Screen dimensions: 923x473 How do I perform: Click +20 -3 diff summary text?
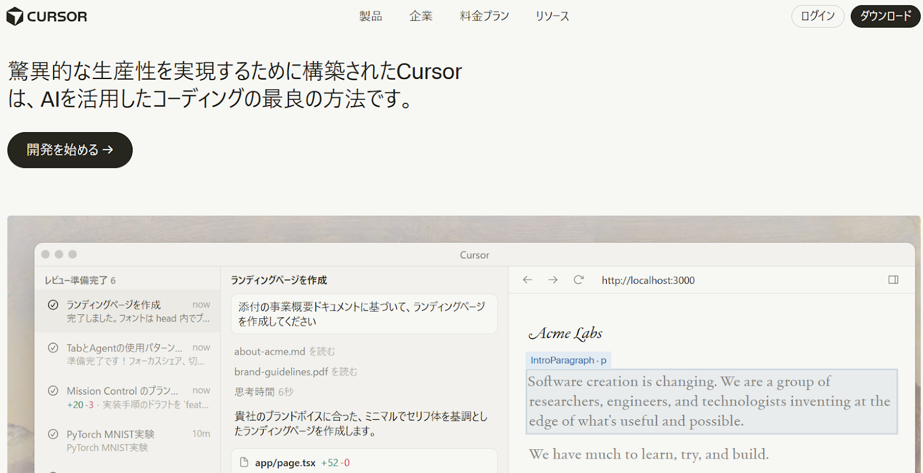coord(80,405)
